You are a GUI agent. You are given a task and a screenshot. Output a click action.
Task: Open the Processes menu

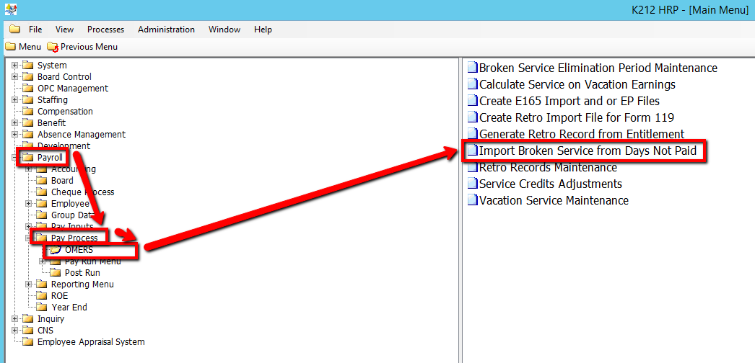tap(105, 30)
